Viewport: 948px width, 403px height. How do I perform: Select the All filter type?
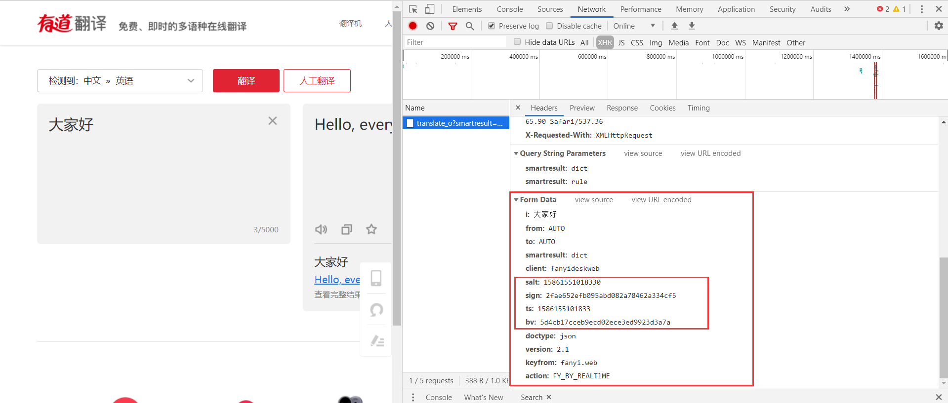(584, 42)
